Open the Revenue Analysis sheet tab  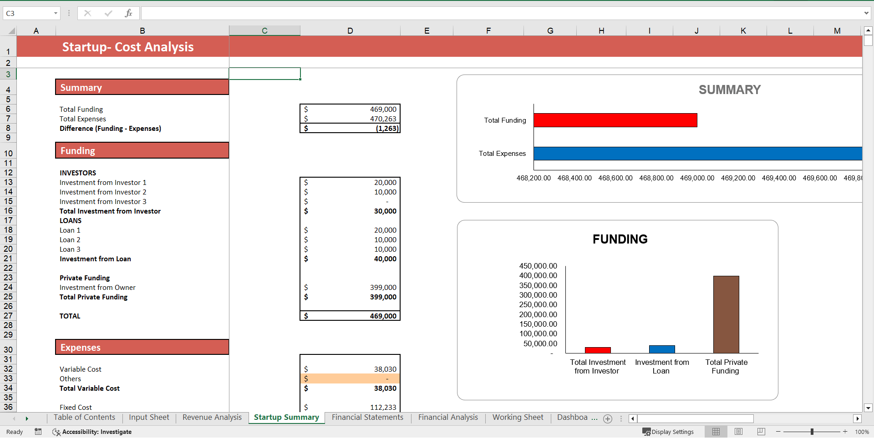point(212,417)
